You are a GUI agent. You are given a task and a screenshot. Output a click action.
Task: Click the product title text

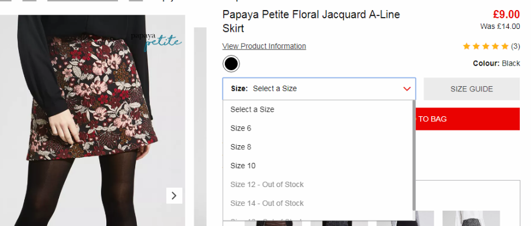click(311, 21)
